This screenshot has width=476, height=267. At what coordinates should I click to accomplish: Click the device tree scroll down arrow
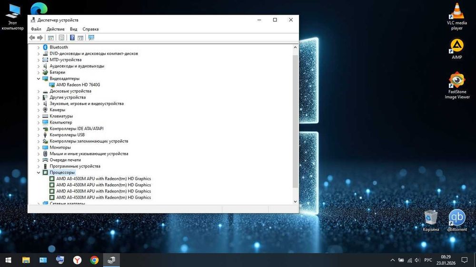[295, 201]
